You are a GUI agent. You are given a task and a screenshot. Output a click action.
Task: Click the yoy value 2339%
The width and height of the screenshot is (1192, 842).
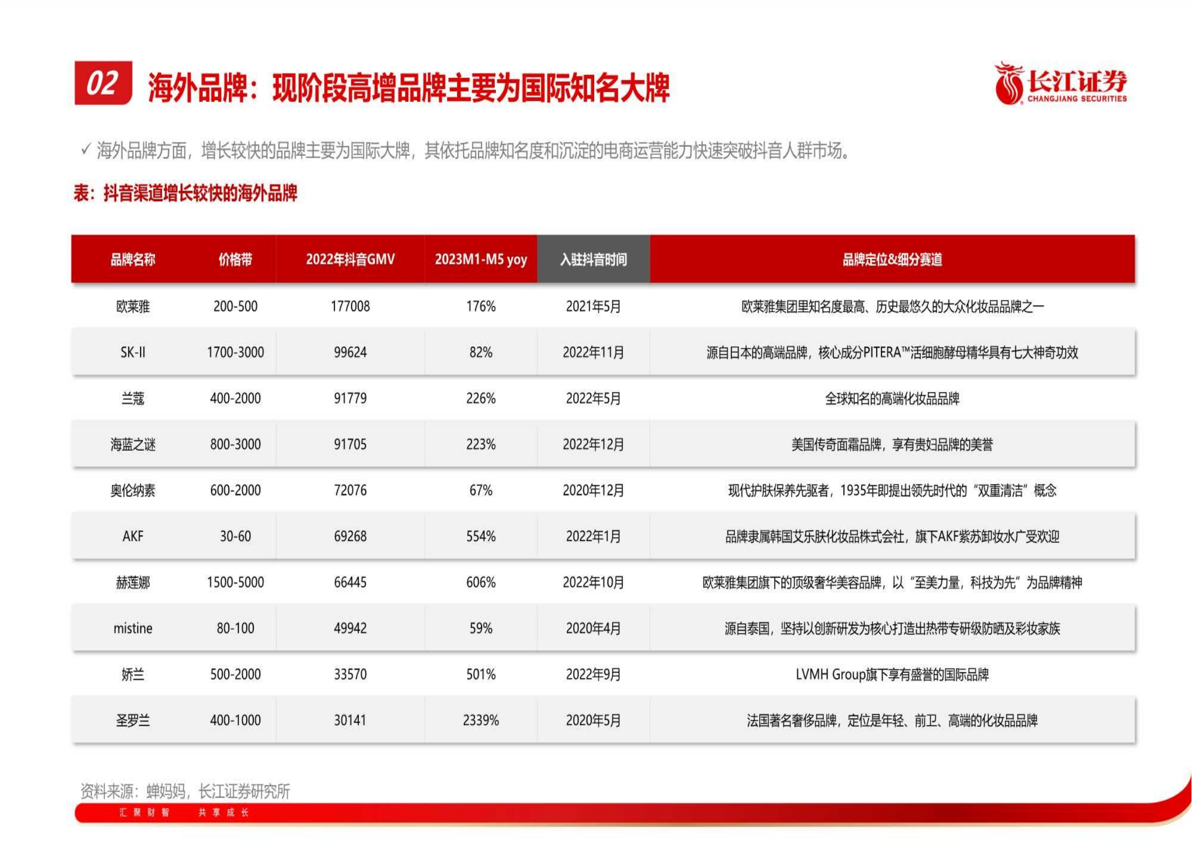click(481, 720)
